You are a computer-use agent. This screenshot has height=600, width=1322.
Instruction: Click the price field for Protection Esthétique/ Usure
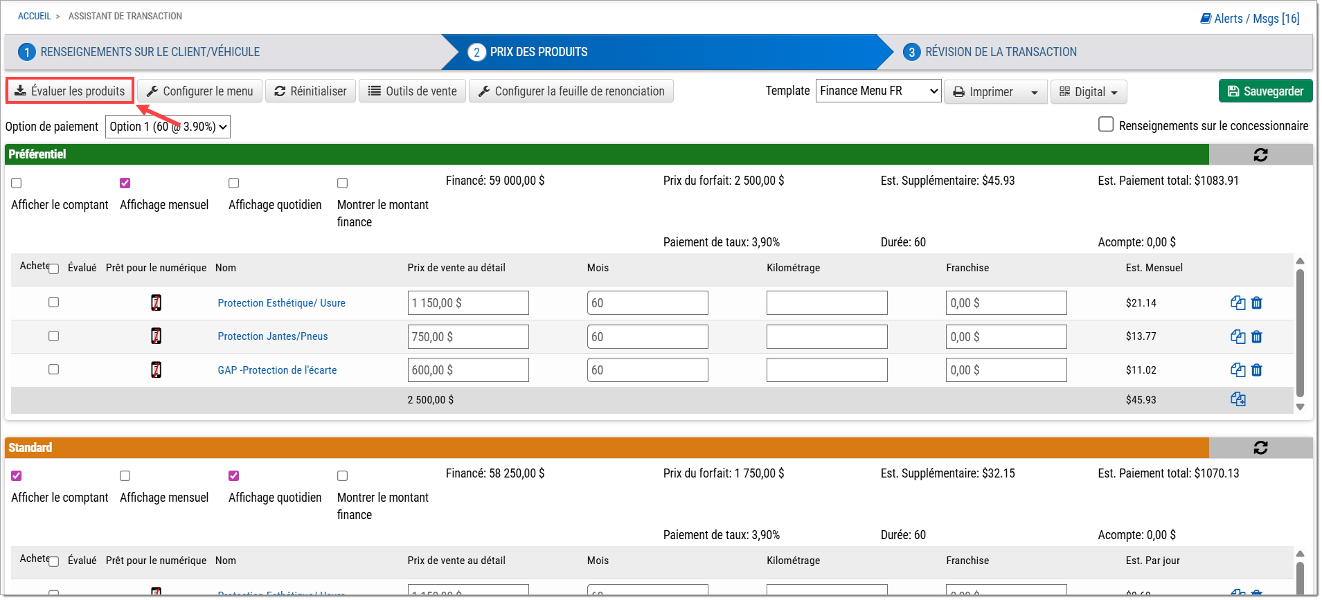point(468,303)
